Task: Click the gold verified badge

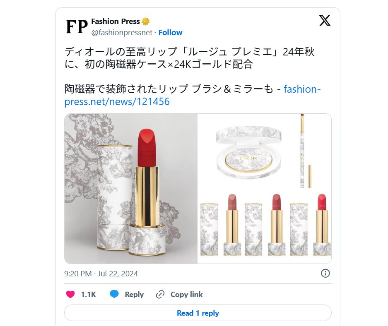Action: coord(146,22)
